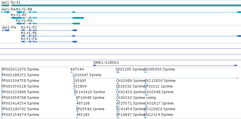Click the ftz-f1-RC transcript label
This screenshot has height=119, width=241.
[x=19, y=15]
